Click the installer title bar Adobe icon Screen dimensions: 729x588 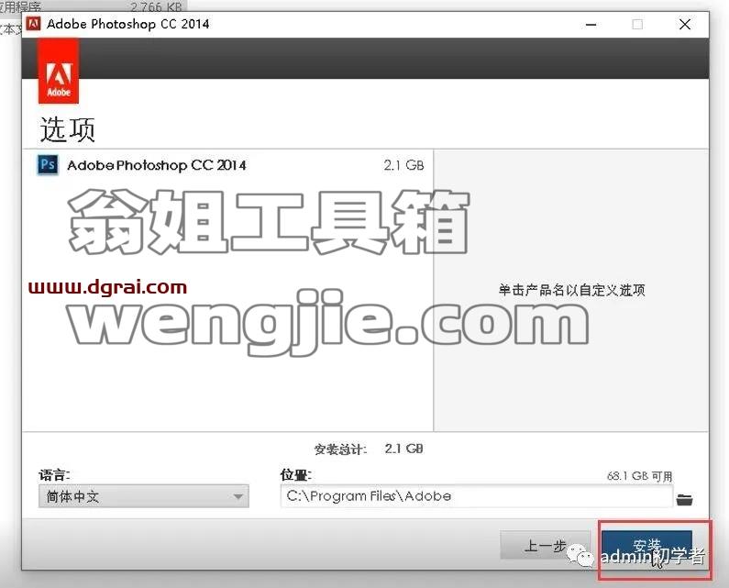pos(34,23)
